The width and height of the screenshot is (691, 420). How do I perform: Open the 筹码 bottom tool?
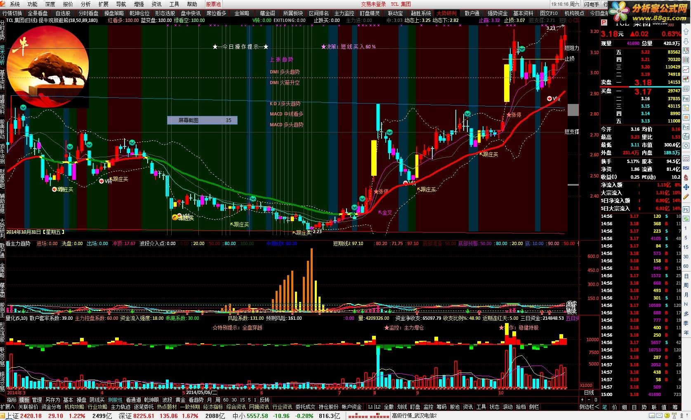pos(441,407)
